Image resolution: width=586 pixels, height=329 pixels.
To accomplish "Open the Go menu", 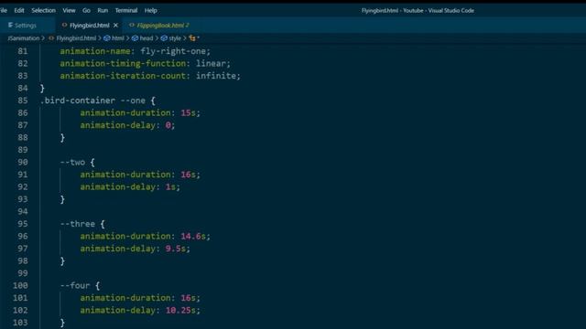I will point(86,10).
